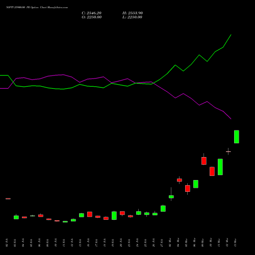This screenshot has width=255, height=255.
Task: Click the low value L: 2250.00
Action: [132, 17]
